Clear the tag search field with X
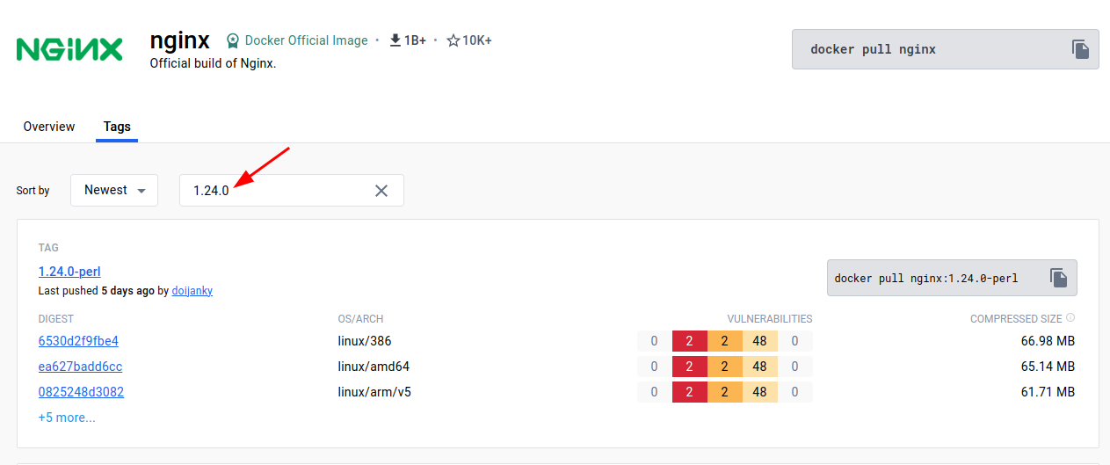Screen dimensions: 1110x465 (381, 191)
